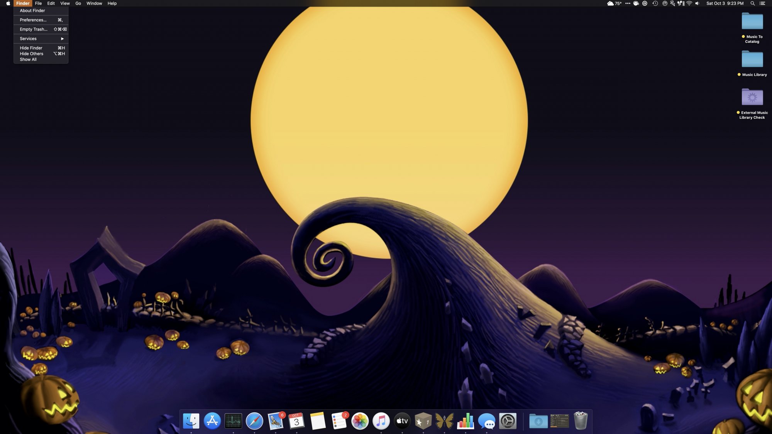Click the three-dots menu bar icon
This screenshot has height=434, width=772.
(628, 3)
